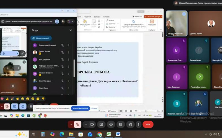Open the reactions emoji button in the bottom call bar
222x138 pixels.
(111, 124)
